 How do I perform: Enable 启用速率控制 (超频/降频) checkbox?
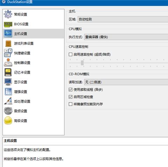point(70,54)
